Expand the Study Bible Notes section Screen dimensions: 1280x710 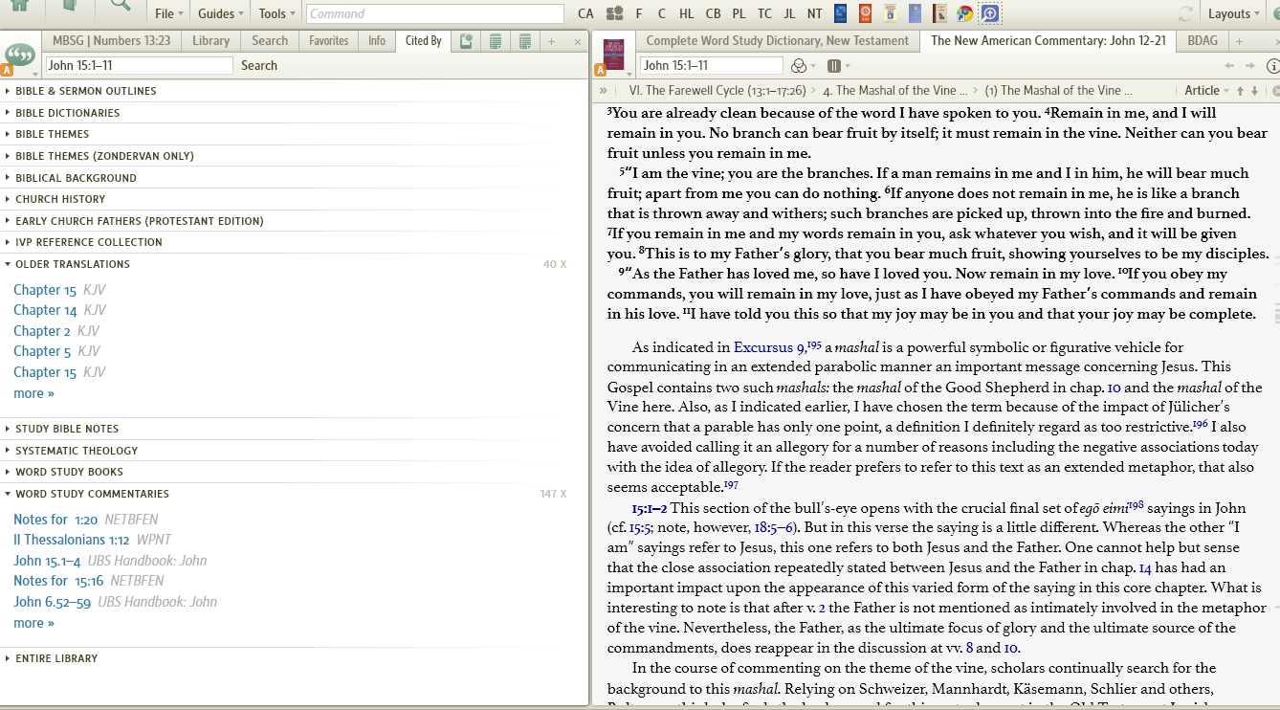pyautogui.click(x=67, y=429)
